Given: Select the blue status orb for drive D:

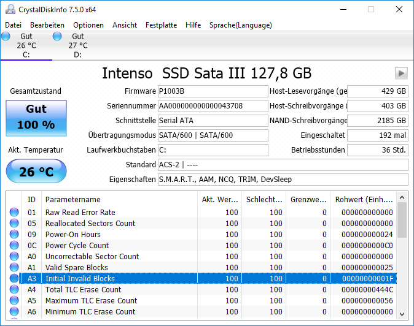Looking at the screenshot, I should pos(57,36).
